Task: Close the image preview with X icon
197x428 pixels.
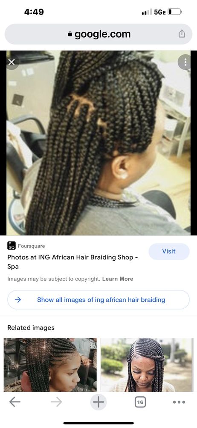Action: tap(12, 62)
